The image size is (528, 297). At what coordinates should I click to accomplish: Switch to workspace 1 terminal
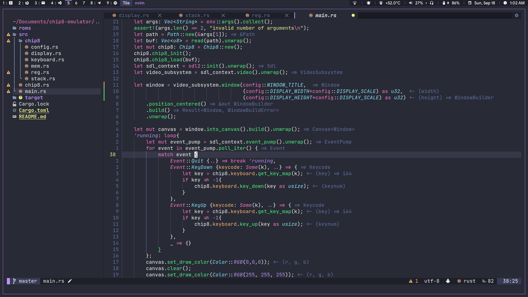point(8,3)
